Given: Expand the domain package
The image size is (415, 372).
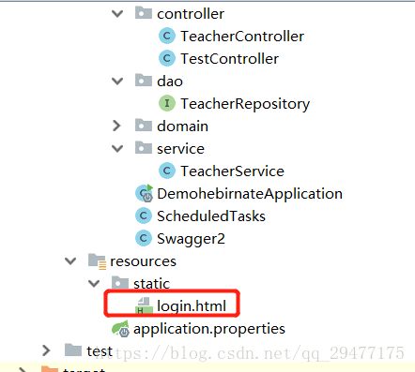Looking at the screenshot, I should point(116,126).
